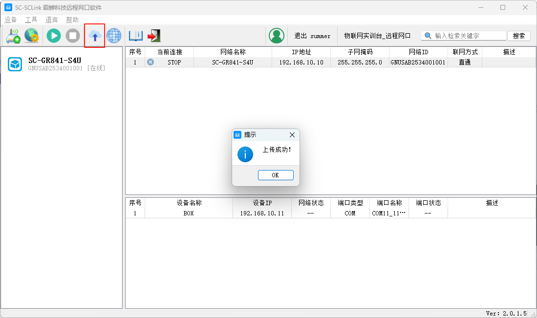Click OK in the upload success dialog

click(x=276, y=175)
